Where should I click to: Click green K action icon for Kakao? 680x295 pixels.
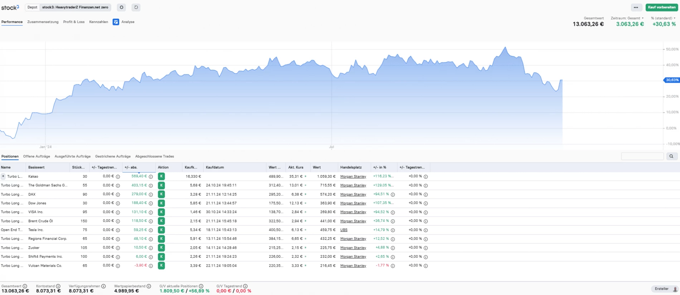coord(161,176)
